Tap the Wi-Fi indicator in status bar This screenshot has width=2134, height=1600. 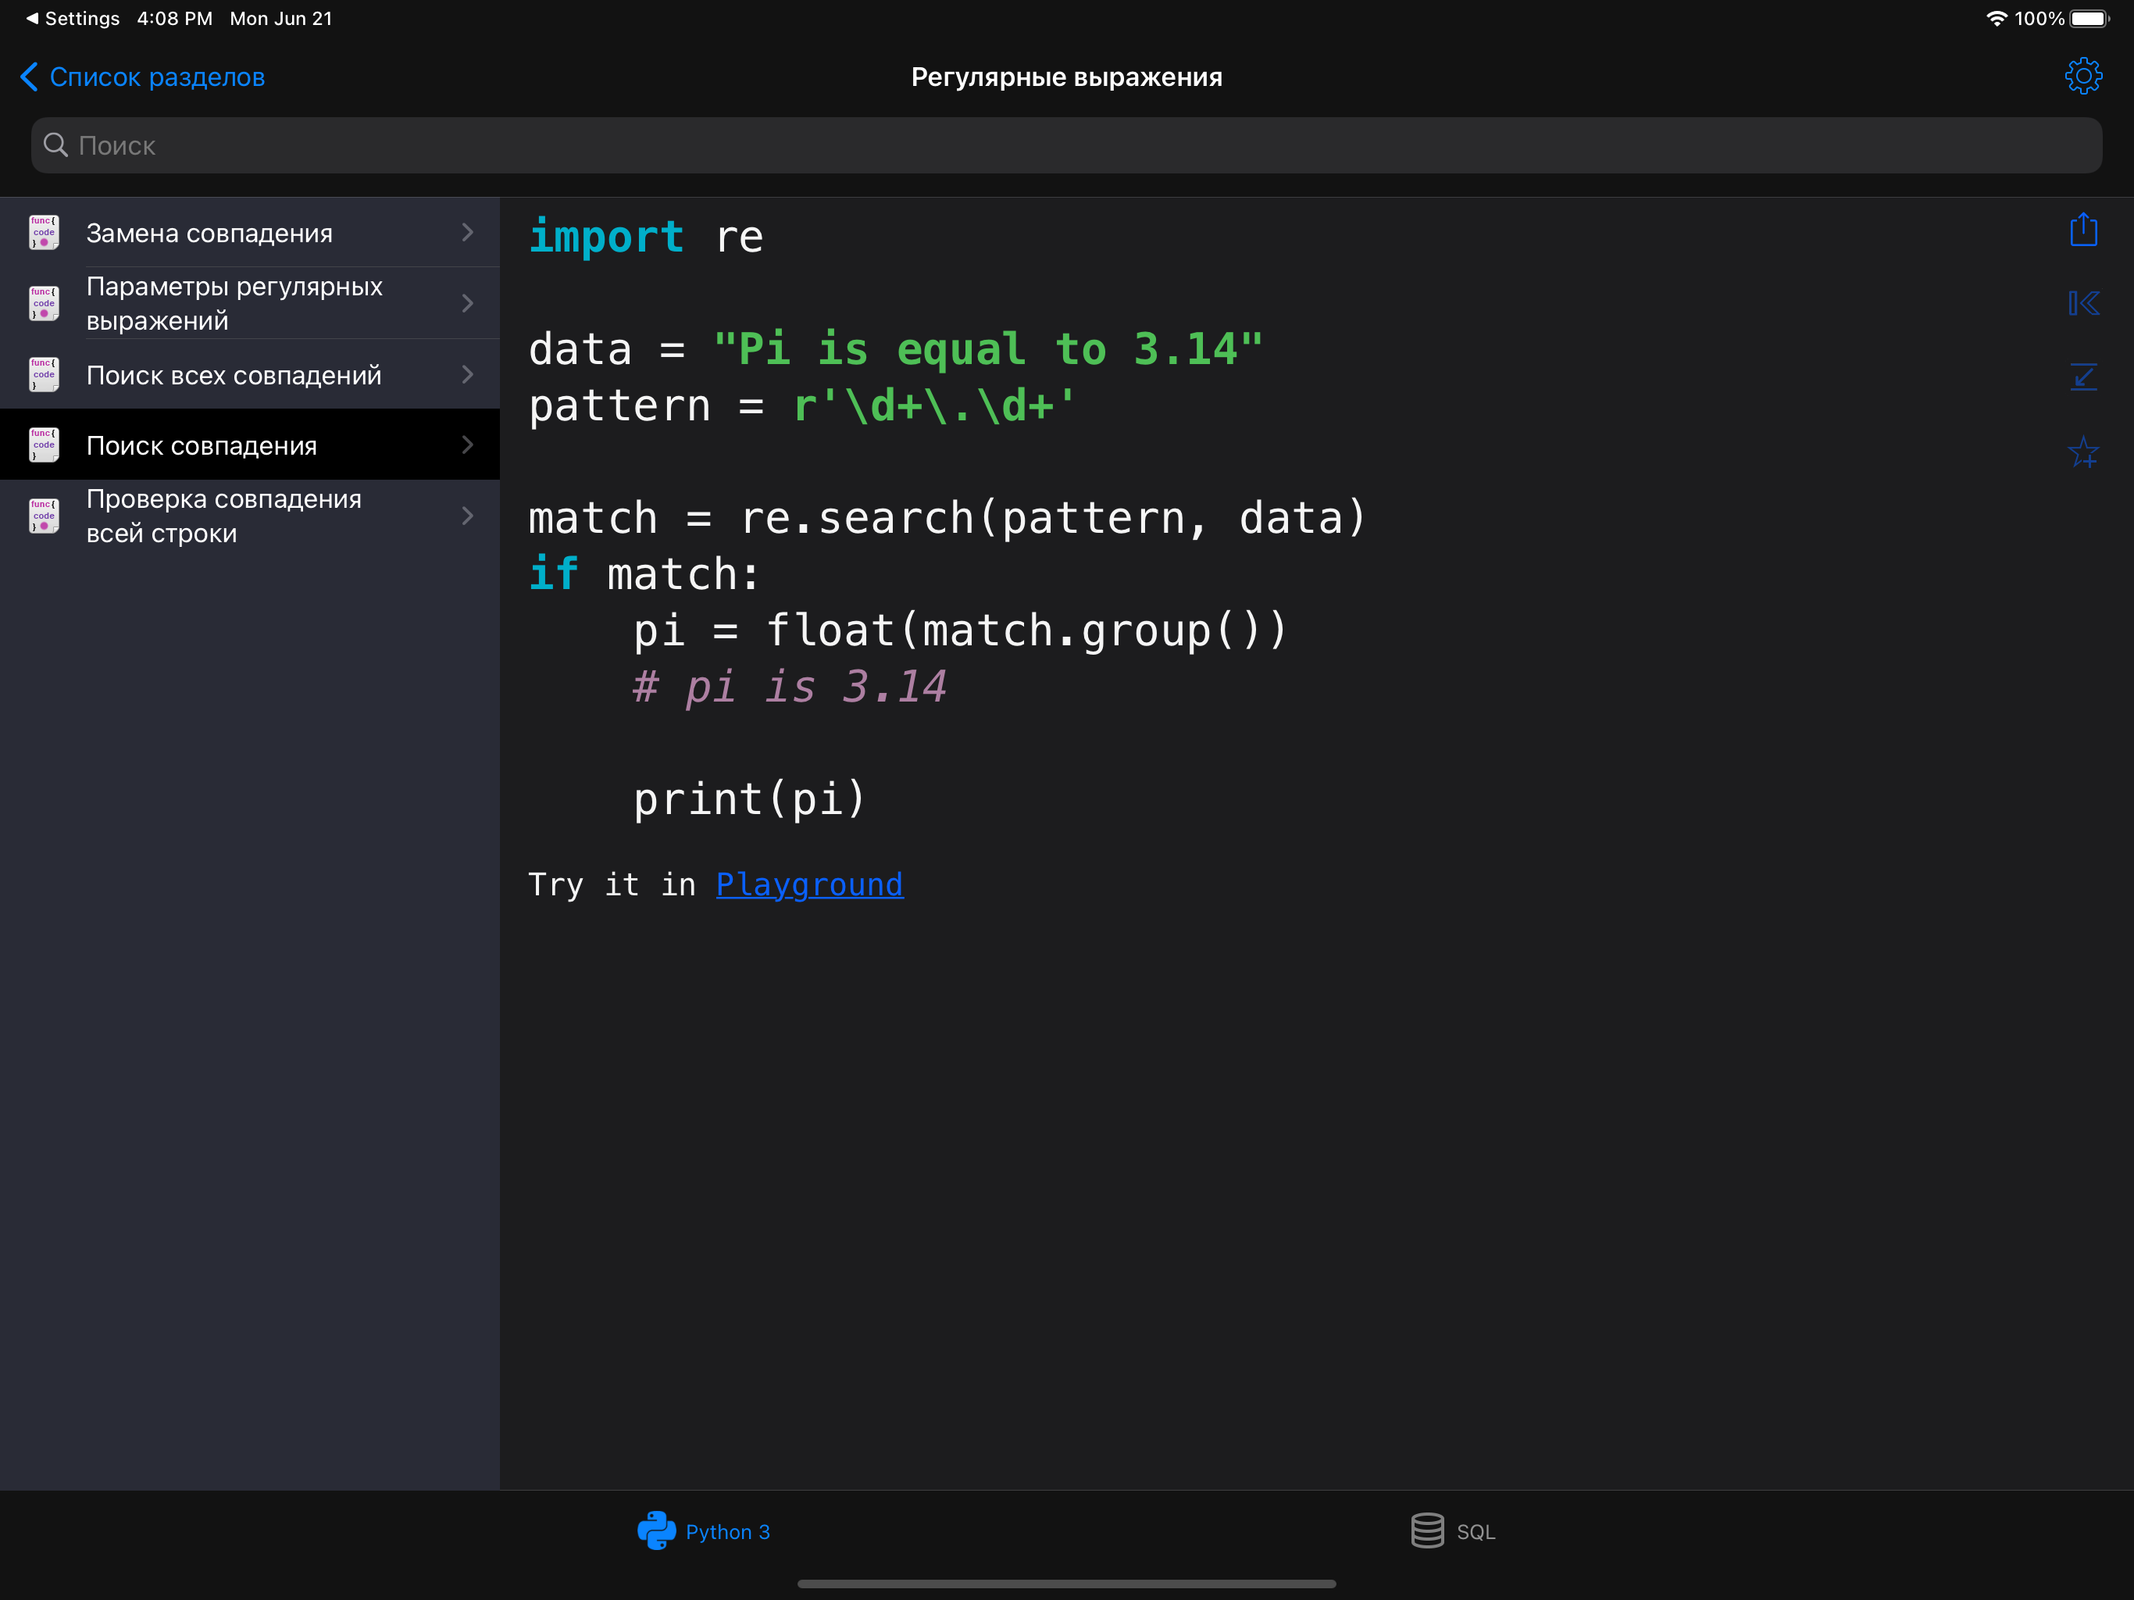(x=1996, y=18)
